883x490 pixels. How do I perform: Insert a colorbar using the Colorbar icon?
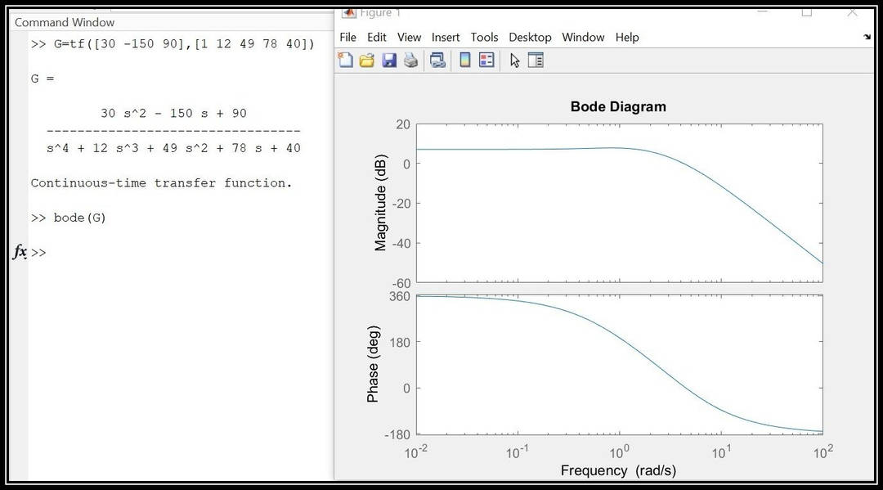[x=464, y=59]
